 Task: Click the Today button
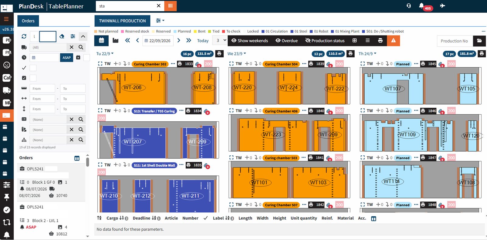203,41
